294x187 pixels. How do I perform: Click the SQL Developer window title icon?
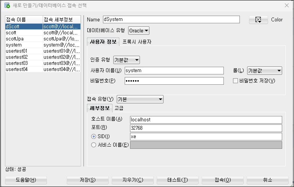coord(7,5)
